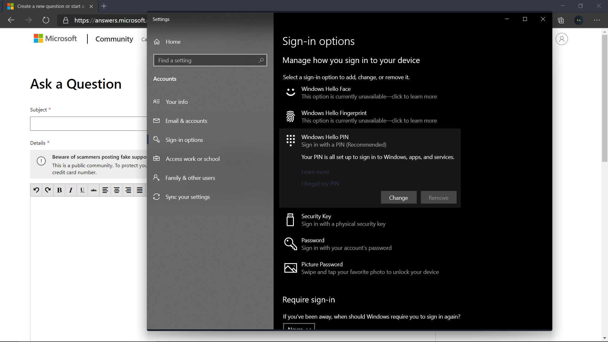The height and width of the screenshot is (342, 608).
Task: Minimize the Settings window
Action: pos(507,19)
